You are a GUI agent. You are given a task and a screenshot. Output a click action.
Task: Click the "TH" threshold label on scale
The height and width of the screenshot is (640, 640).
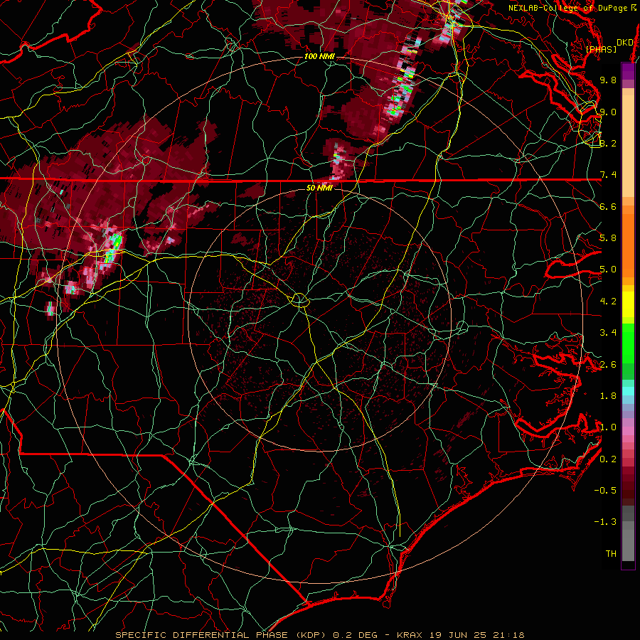[x=611, y=554]
